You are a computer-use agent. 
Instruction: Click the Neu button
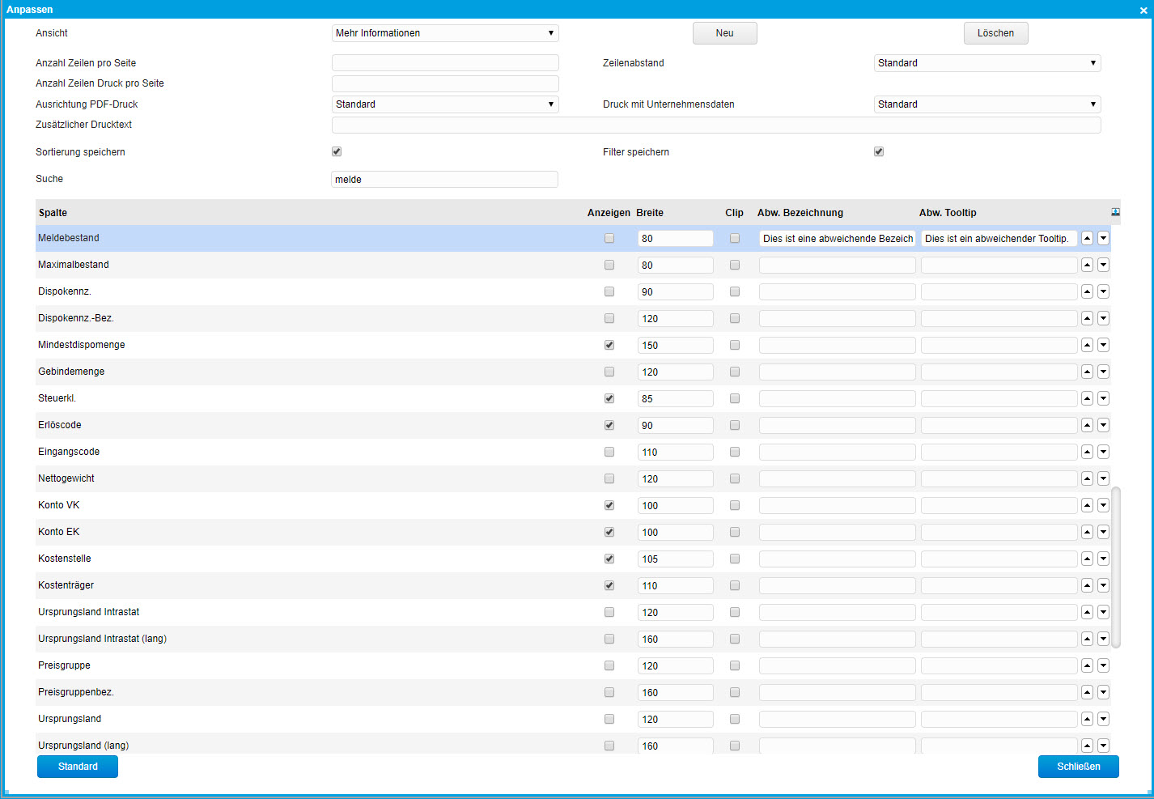click(x=724, y=33)
